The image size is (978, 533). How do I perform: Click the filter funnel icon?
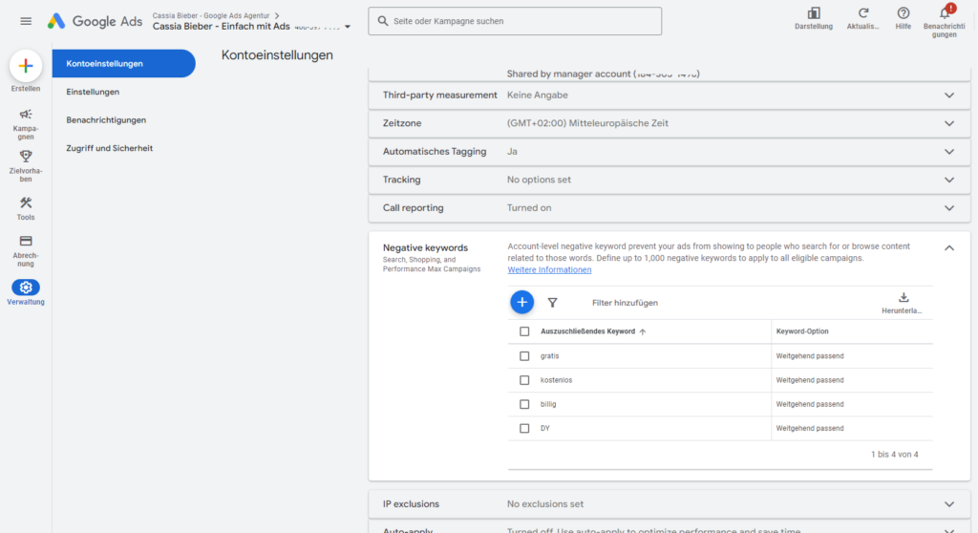tap(553, 303)
